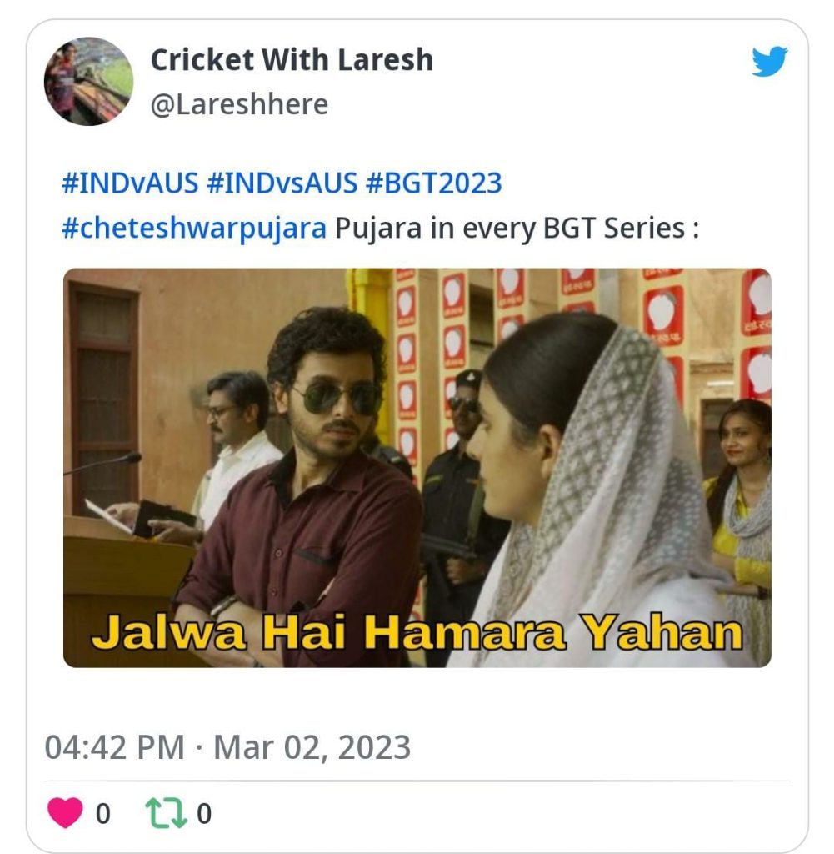Click the Pujara in every BGT Series text
This screenshot has width=834, height=854.
tap(517, 229)
